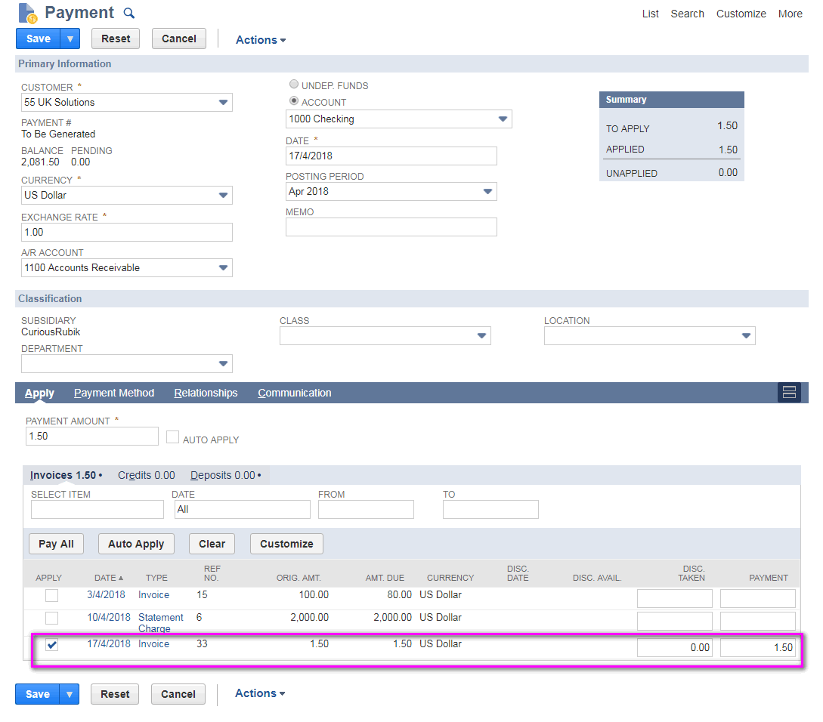823x722 pixels.
Task: Expand the A/R Account dropdown
Action: [x=223, y=268]
